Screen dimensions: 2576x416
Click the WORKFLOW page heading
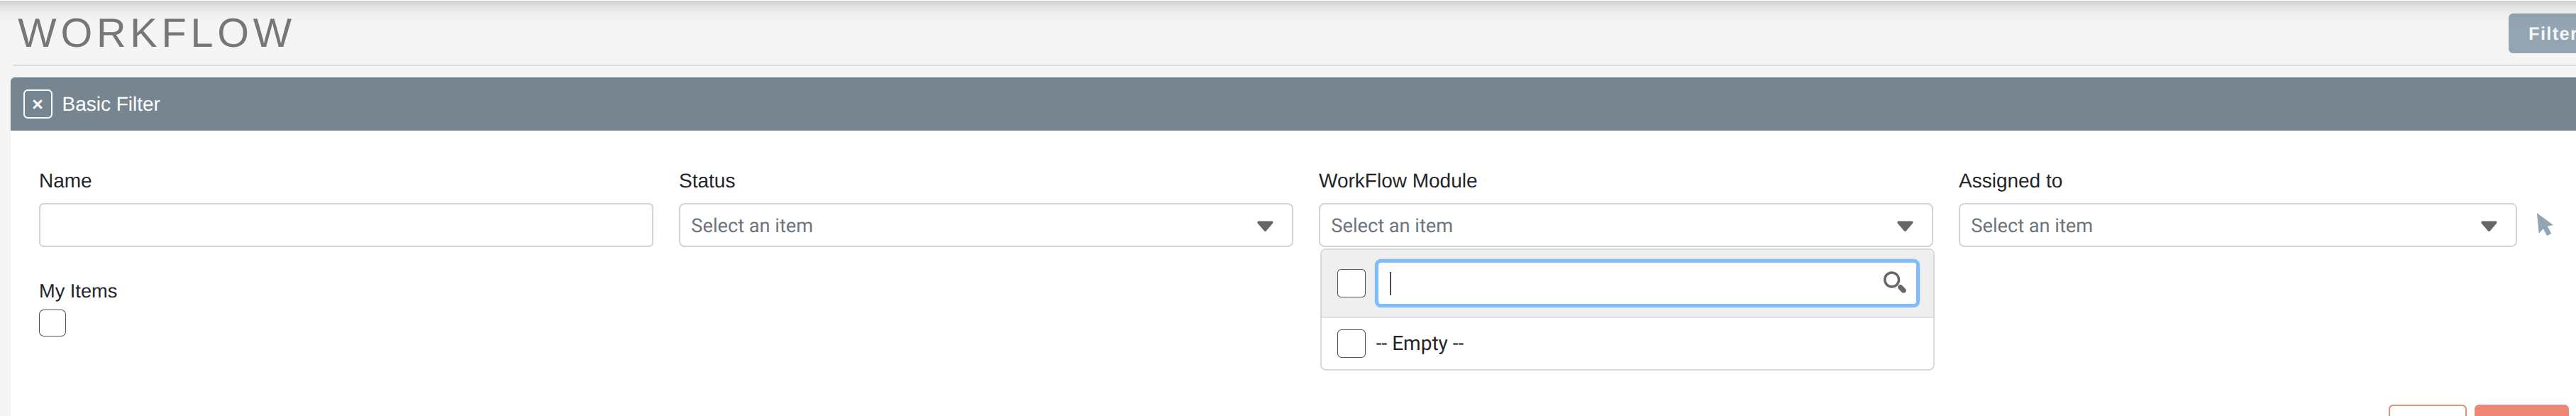[x=156, y=33]
